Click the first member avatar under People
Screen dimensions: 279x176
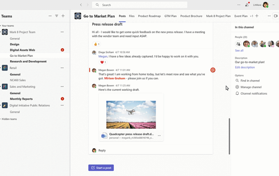[x=246, y=44]
